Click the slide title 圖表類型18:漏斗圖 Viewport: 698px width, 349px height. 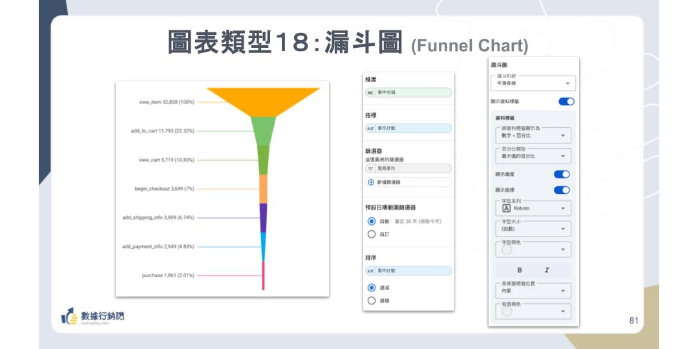pos(285,42)
